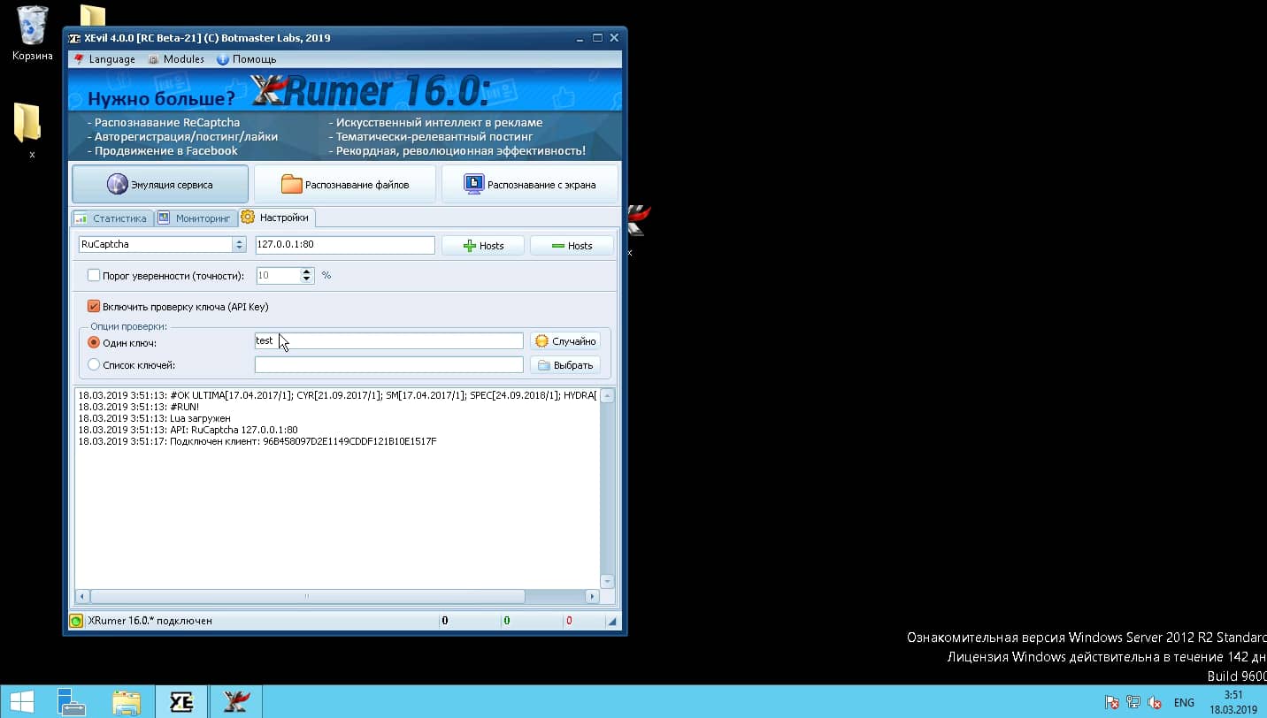The image size is (1267, 718).
Task: Select Распознавание с экрана mode button
Action: point(530,184)
